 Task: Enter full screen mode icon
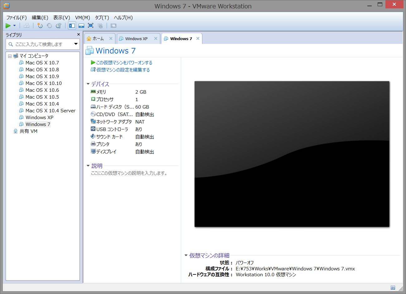[x=91, y=26]
